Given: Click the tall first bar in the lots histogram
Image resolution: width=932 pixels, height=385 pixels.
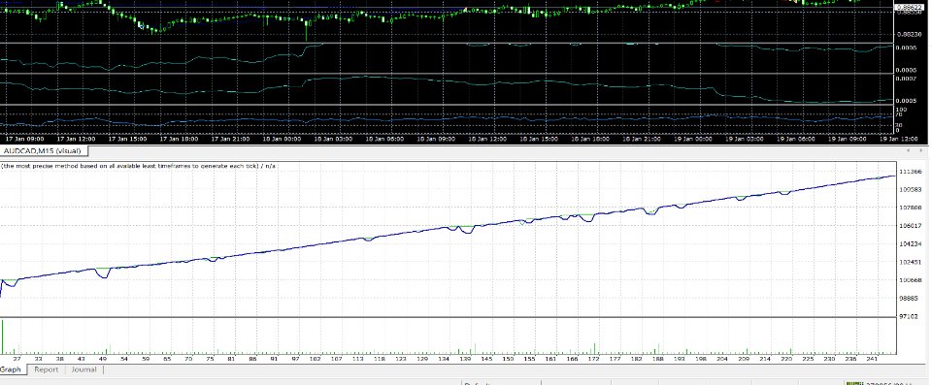Looking at the screenshot, I should [x=2, y=337].
